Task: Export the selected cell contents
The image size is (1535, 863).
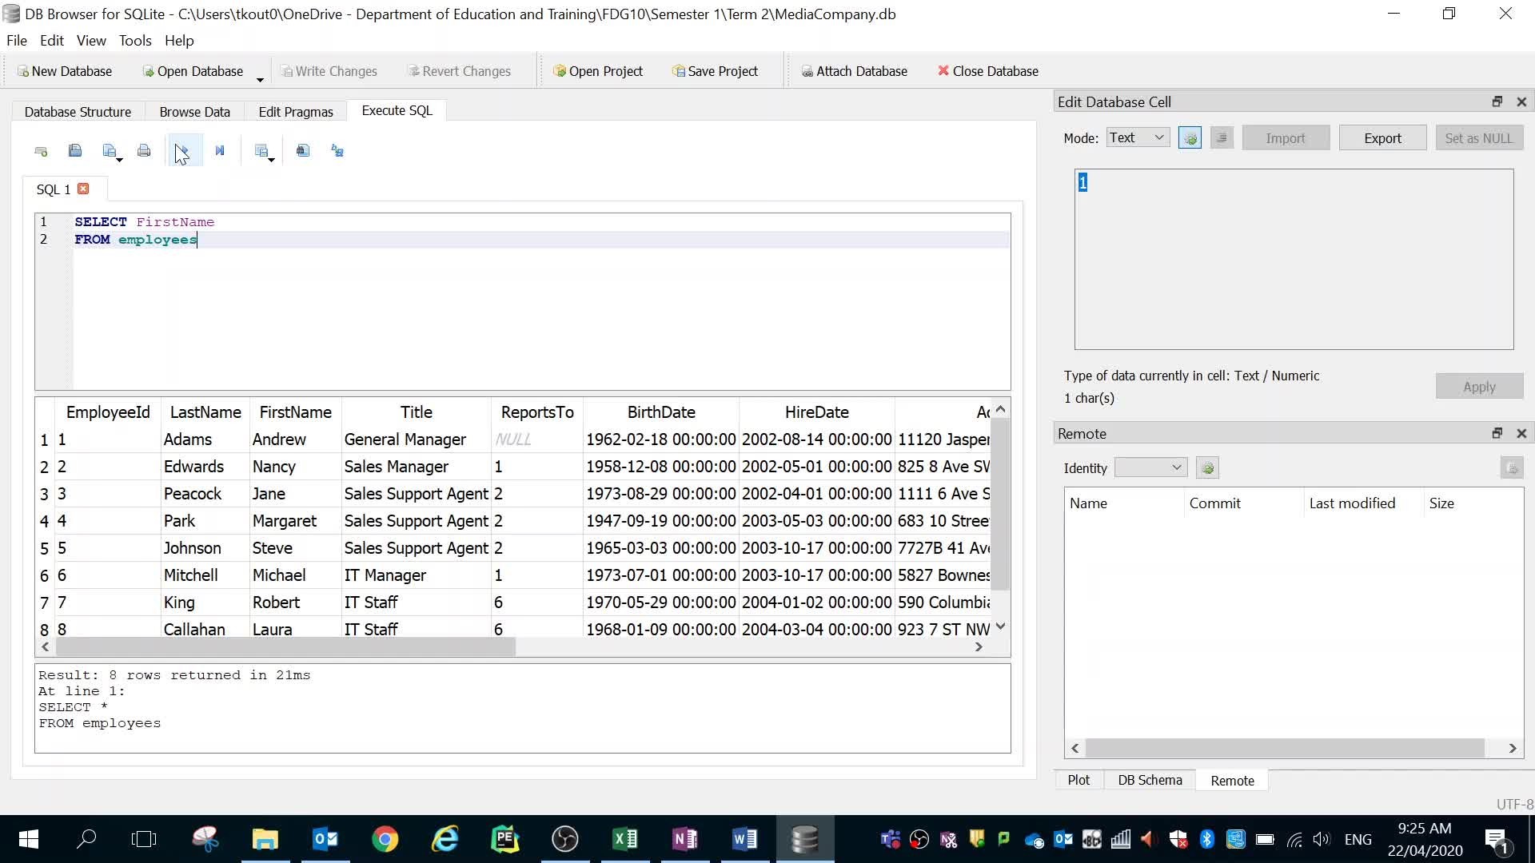Action: [x=1382, y=137]
